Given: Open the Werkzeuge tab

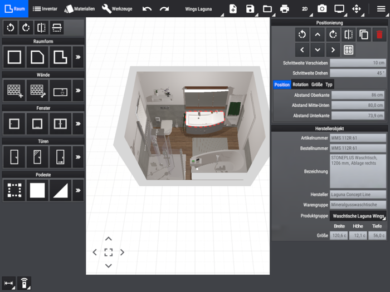Looking at the screenshot, I should tap(117, 9).
